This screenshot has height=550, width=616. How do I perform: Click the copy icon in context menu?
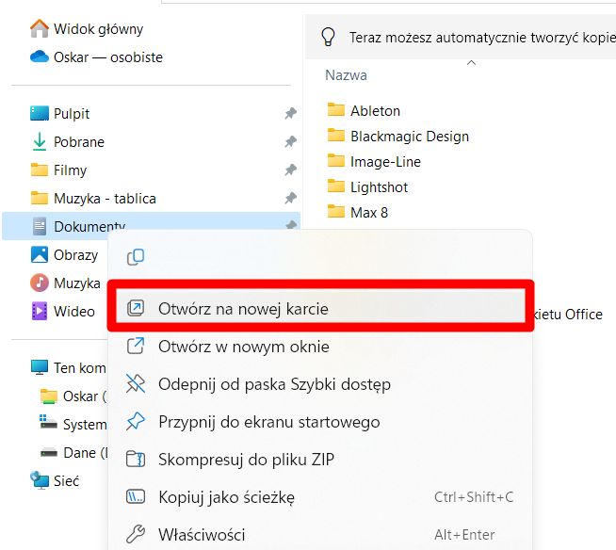pos(137,257)
